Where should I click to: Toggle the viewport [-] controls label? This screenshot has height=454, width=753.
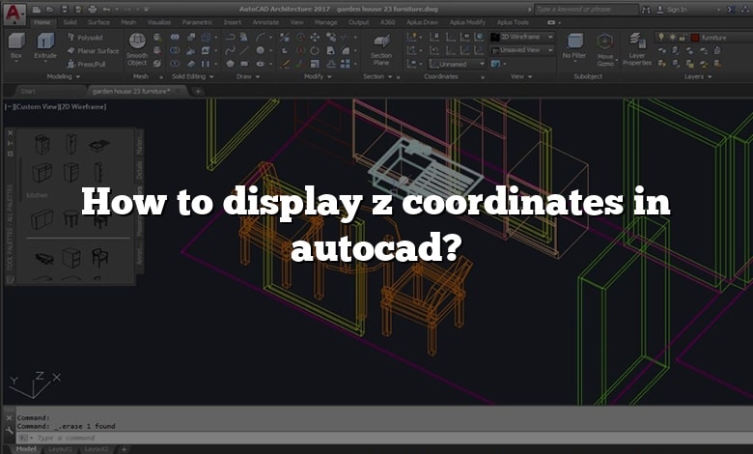point(8,106)
